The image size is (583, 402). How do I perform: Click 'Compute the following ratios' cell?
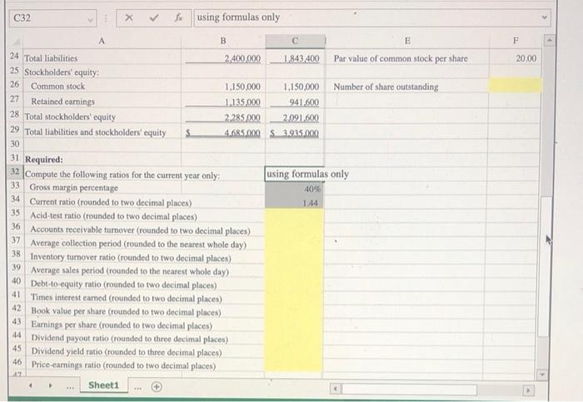pyautogui.click(x=122, y=175)
